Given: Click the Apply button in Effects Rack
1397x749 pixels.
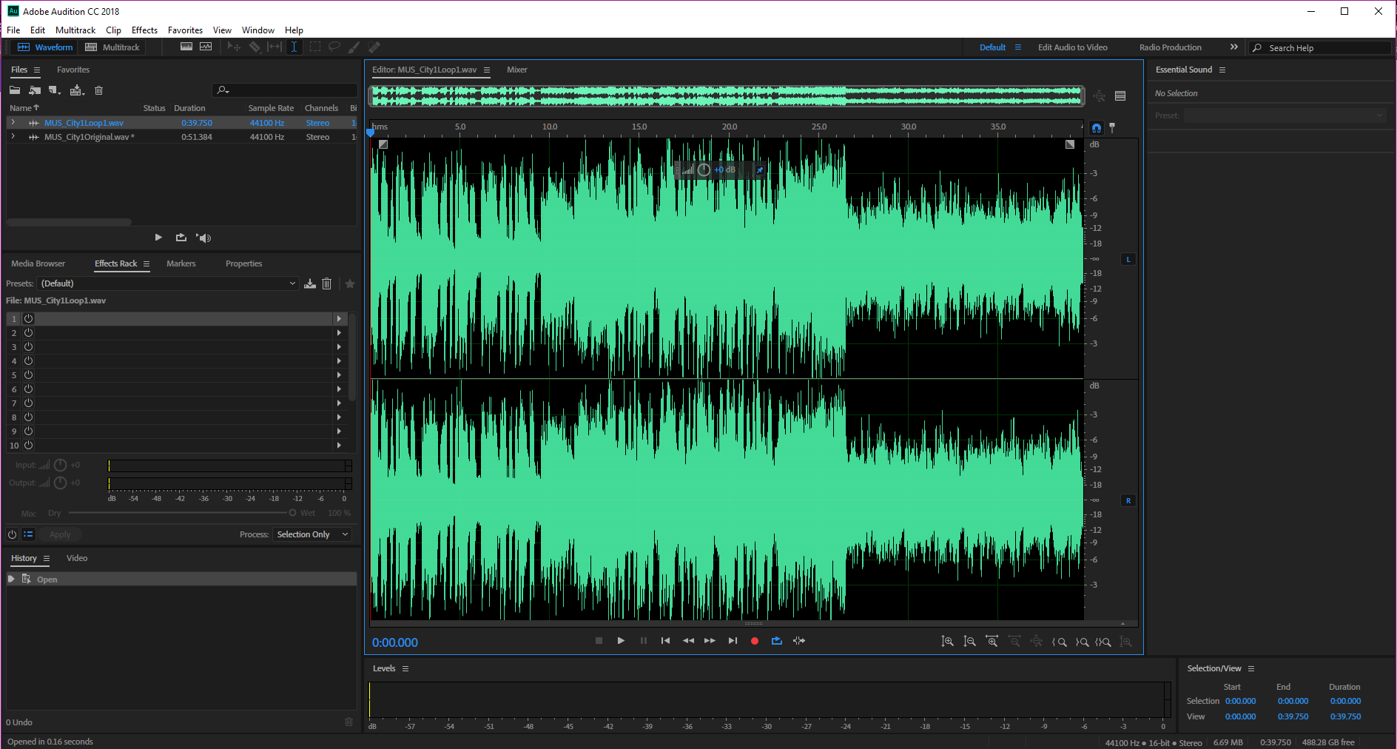Looking at the screenshot, I should [x=61, y=534].
